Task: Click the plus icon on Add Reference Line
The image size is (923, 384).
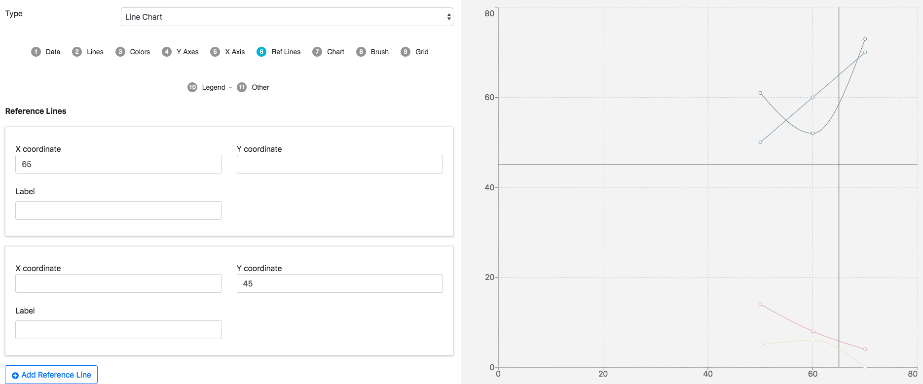Action: tap(15, 375)
